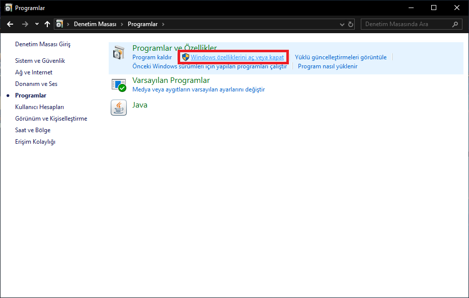This screenshot has height=298, width=469.
Task: Open Windows özelliklerini aç veya kapat
Action: pyautogui.click(x=237, y=57)
